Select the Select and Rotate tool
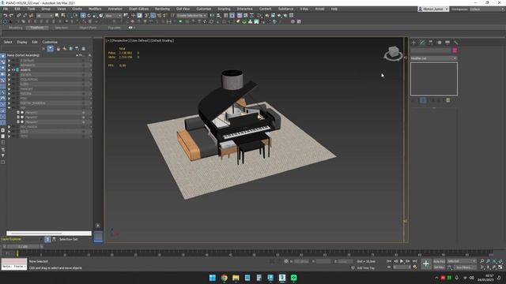Screen dimensions: 506x284 [x=89, y=16]
